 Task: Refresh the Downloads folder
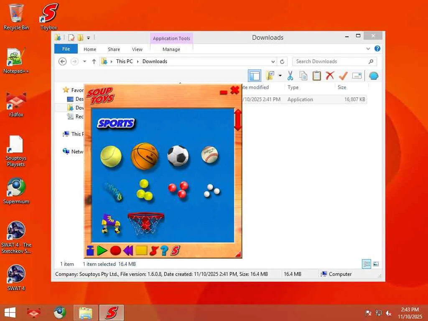pyautogui.click(x=282, y=62)
